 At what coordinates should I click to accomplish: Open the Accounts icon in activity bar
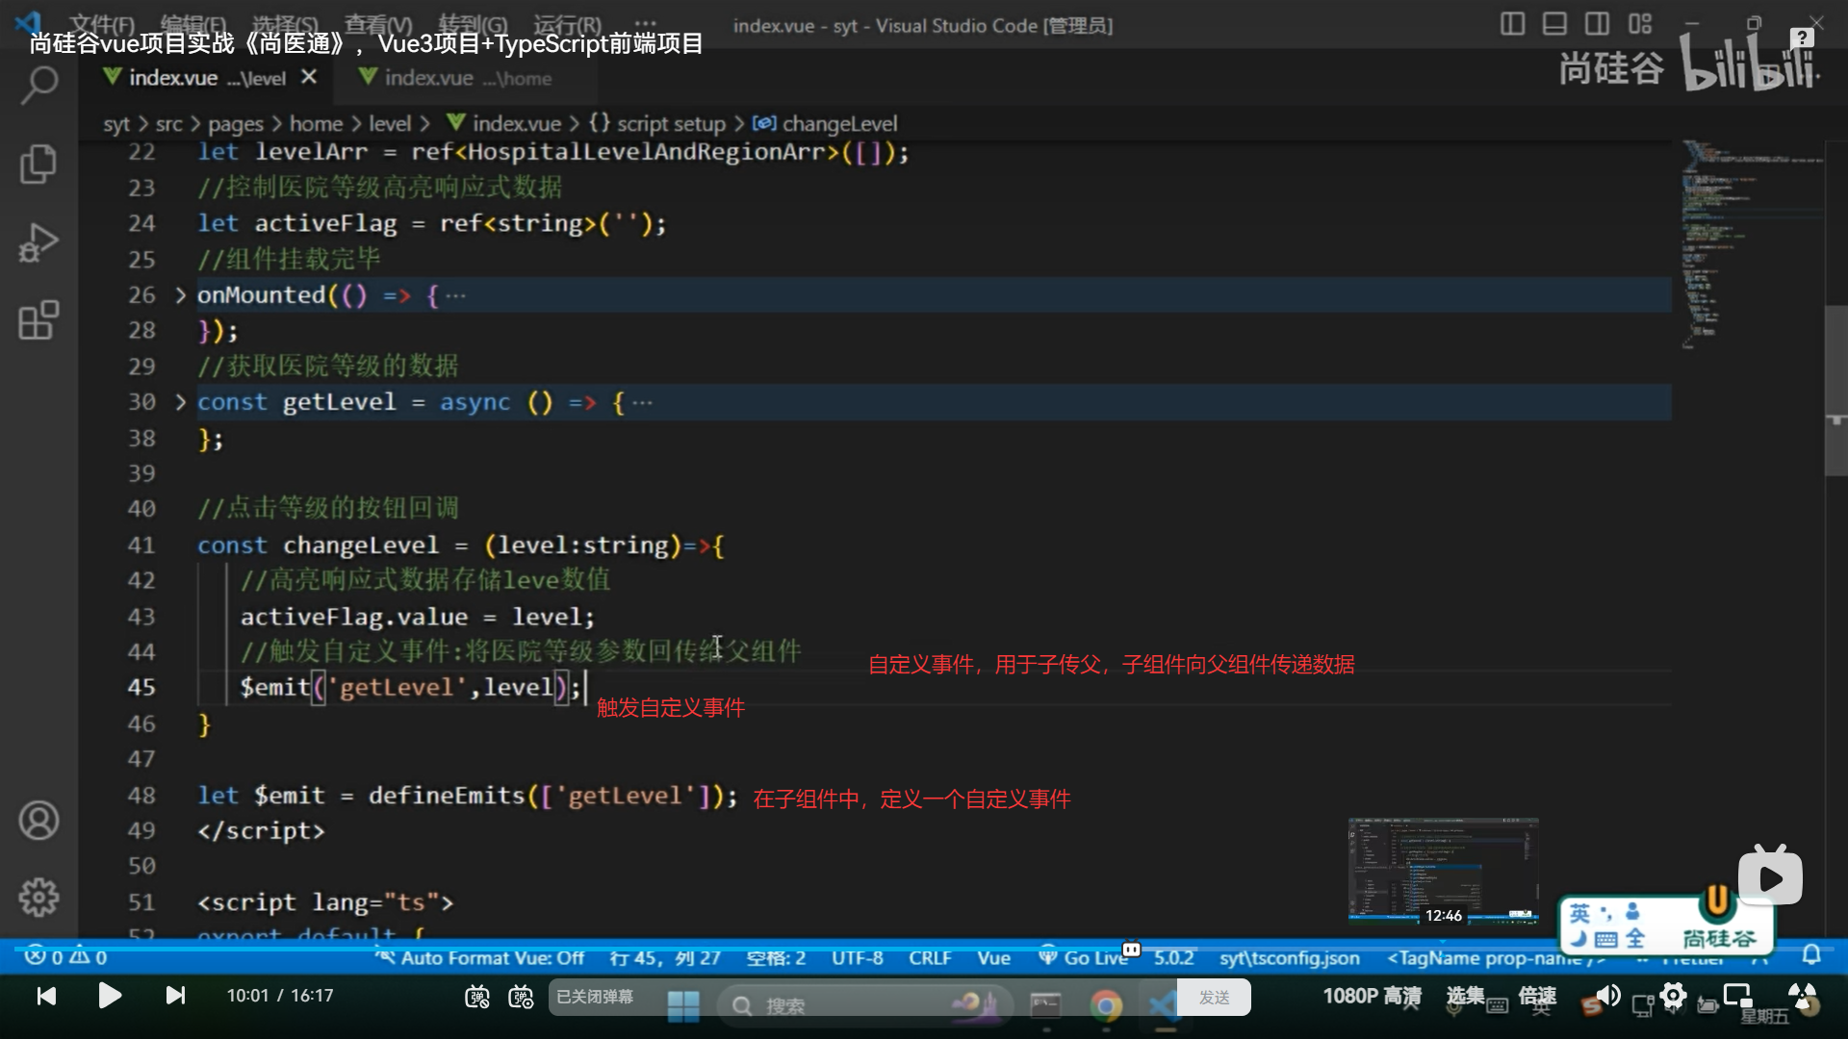pyautogui.click(x=38, y=821)
